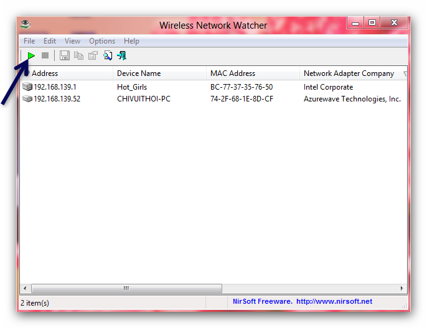
Task: Open the Properties toolbar icon
Action: (93, 56)
